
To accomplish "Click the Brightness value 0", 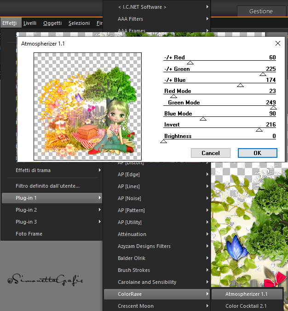I will (x=274, y=136).
